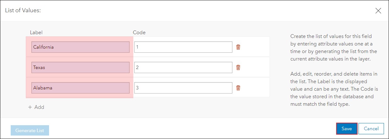Focus the code field containing 3
This screenshot has width=389, height=139.
point(183,88)
